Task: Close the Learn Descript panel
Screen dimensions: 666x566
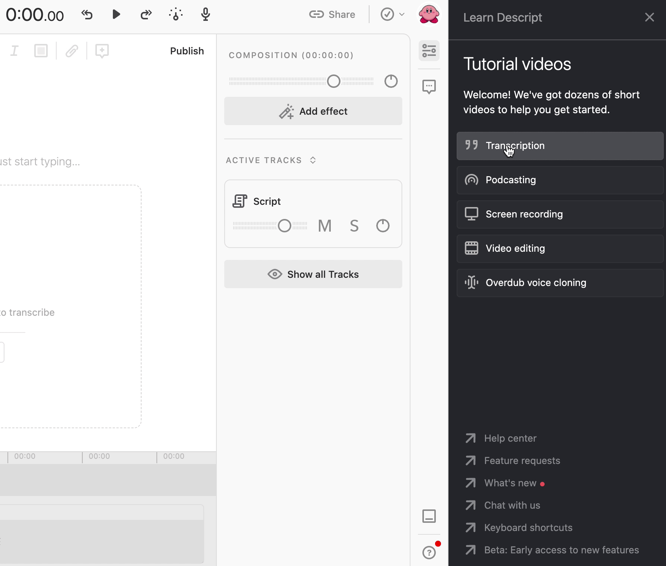Action: click(650, 17)
